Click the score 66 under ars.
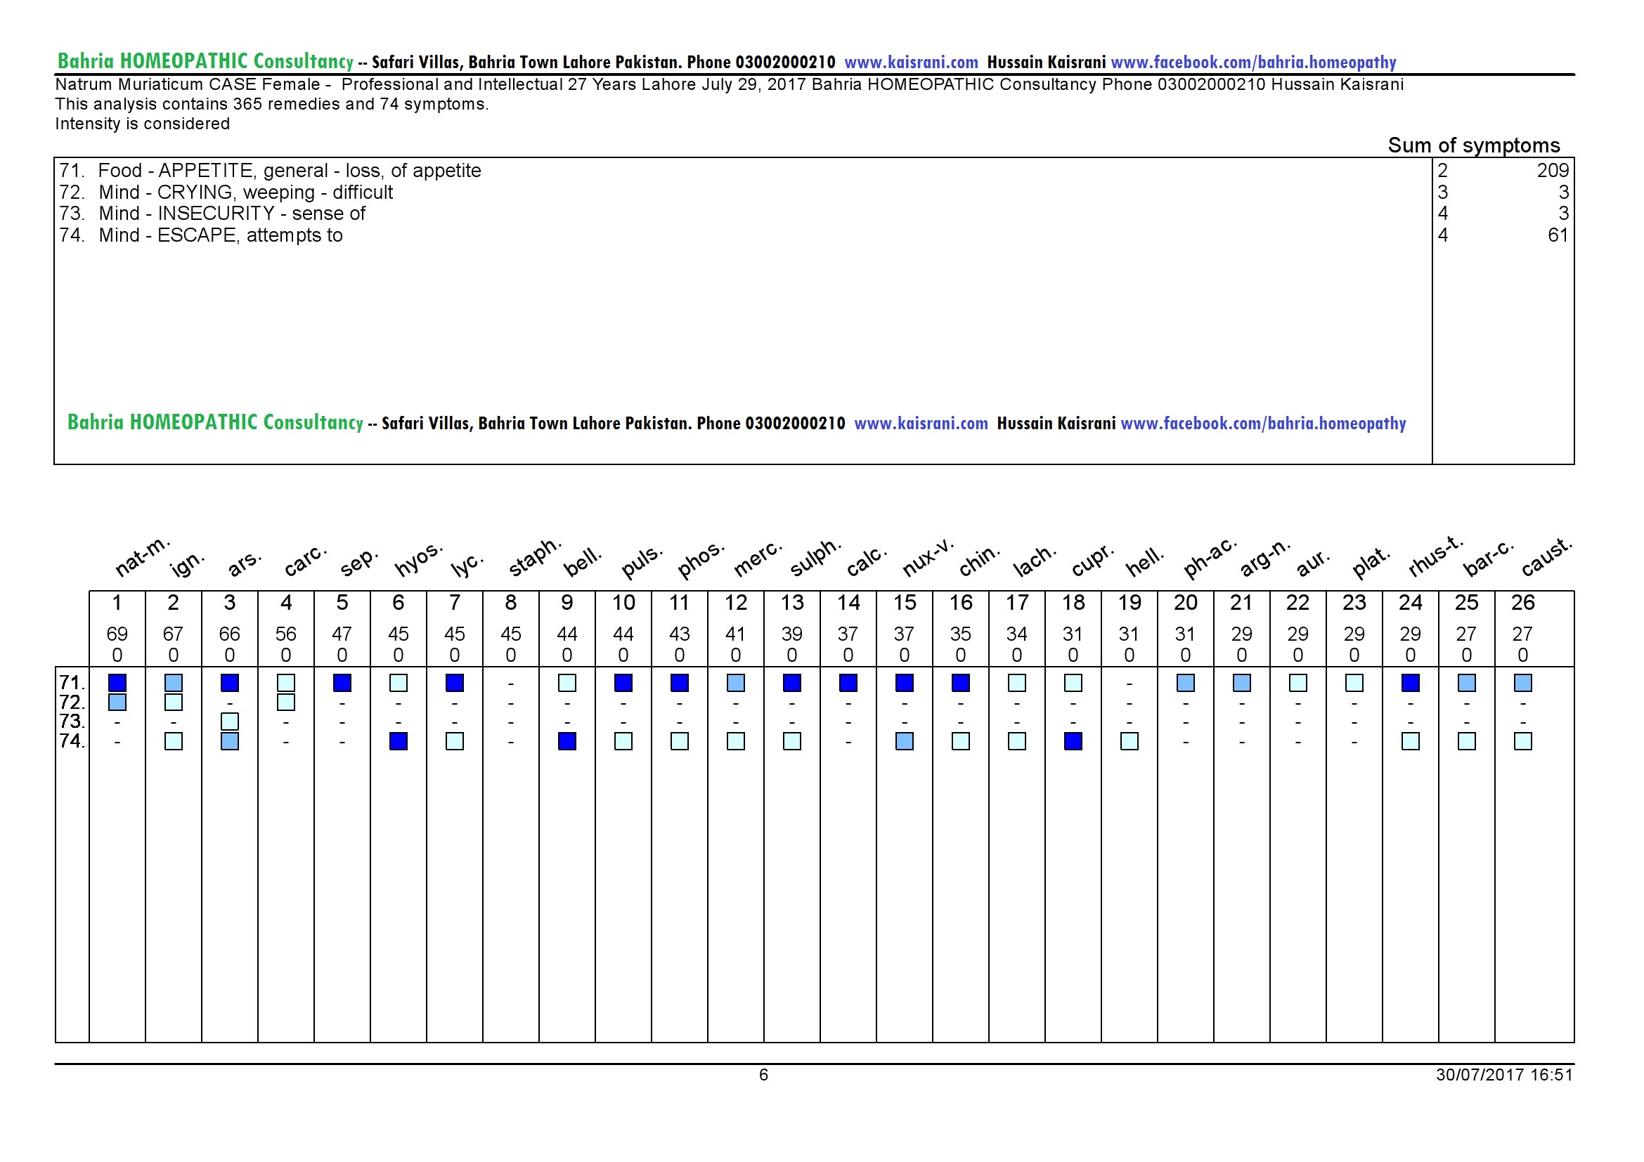This screenshot has height=1162, width=1644. click(x=230, y=634)
